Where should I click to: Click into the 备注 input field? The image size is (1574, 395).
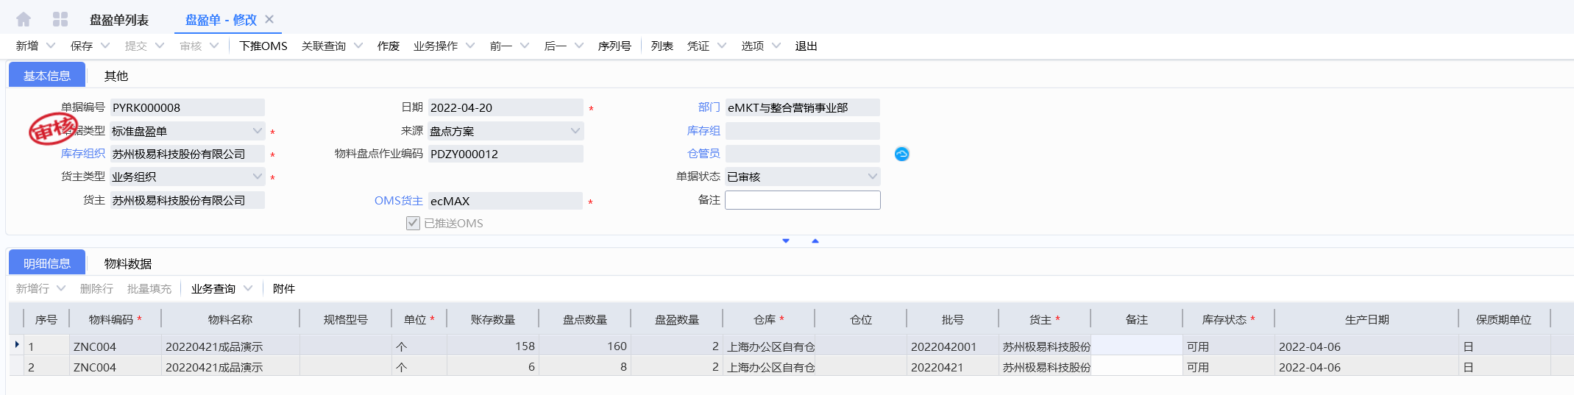point(803,200)
